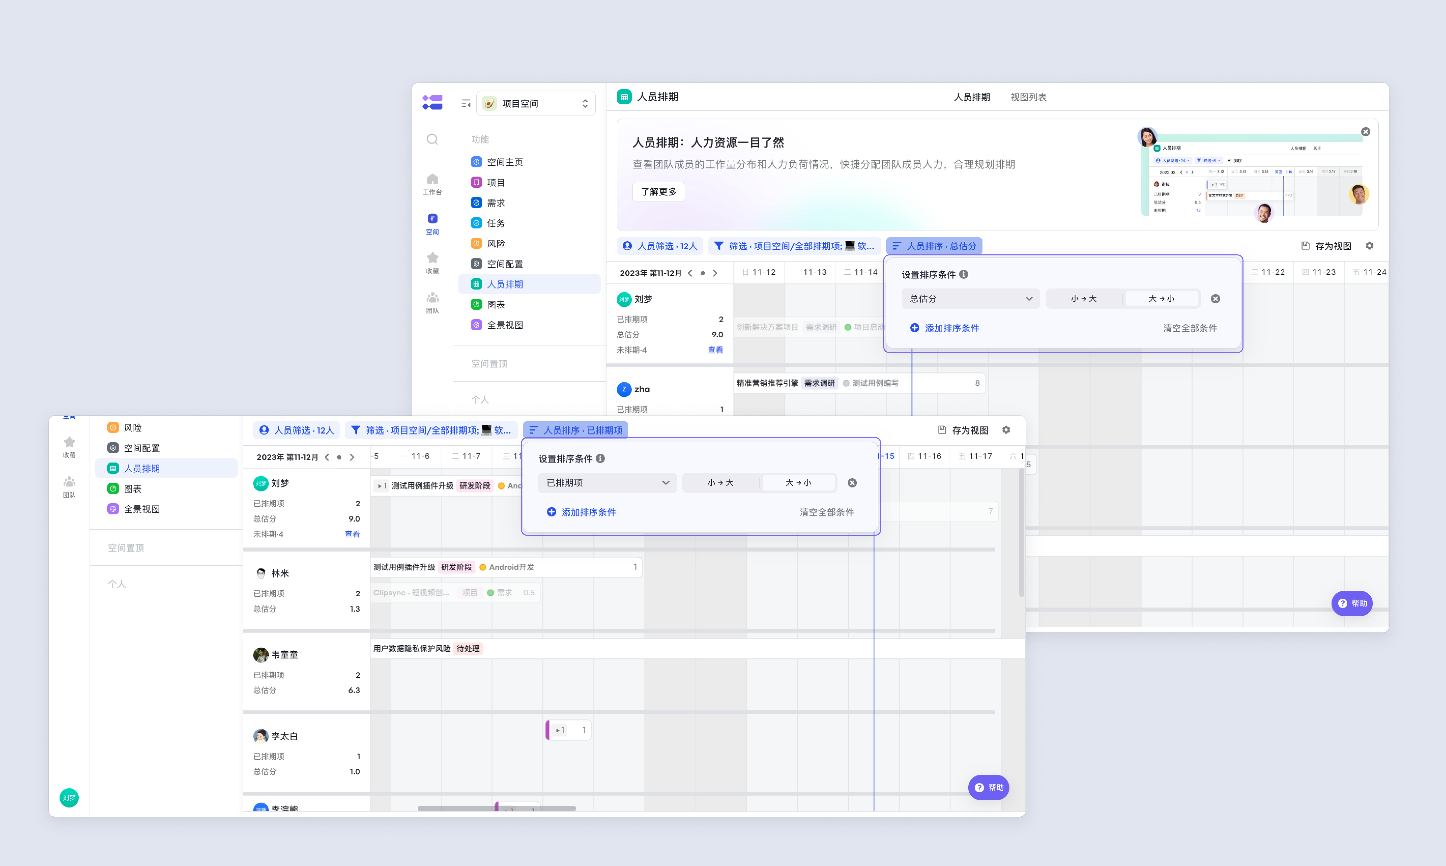Click 添加排序条件 in the front window popup
Screen dimensions: 1446x866
[x=581, y=512]
